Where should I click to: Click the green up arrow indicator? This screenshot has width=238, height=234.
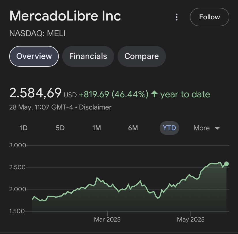pos(154,94)
